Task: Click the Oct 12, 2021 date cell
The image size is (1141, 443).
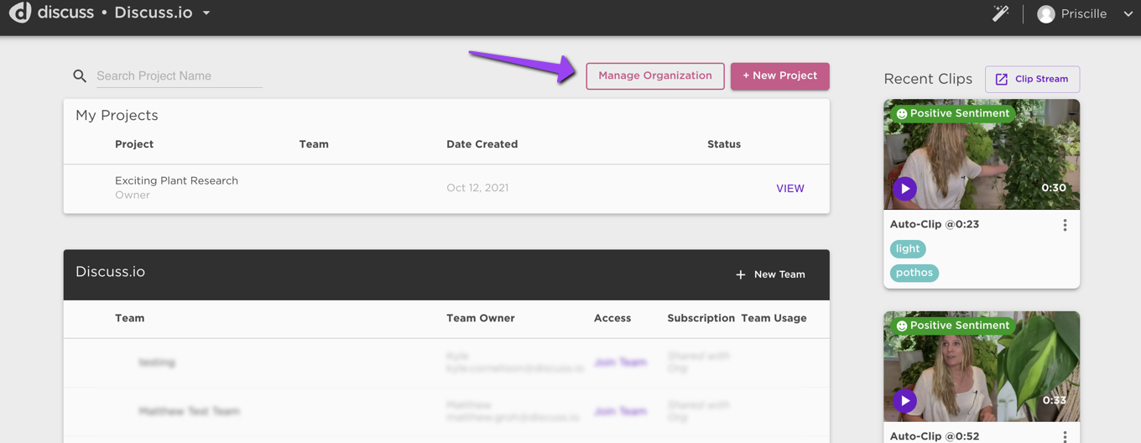Action: (x=477, y=188)
